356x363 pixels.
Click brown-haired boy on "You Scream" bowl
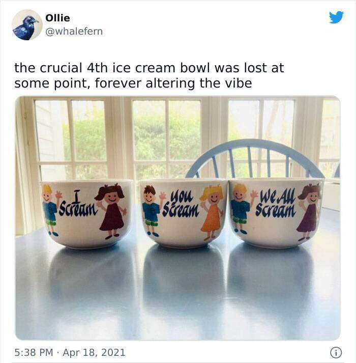pos(152,211)
